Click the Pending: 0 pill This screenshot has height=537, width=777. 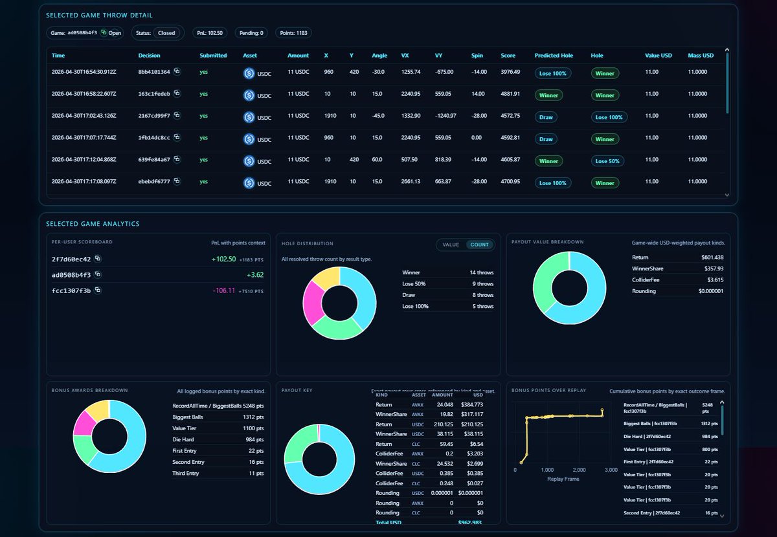click(x=251, y=32)
